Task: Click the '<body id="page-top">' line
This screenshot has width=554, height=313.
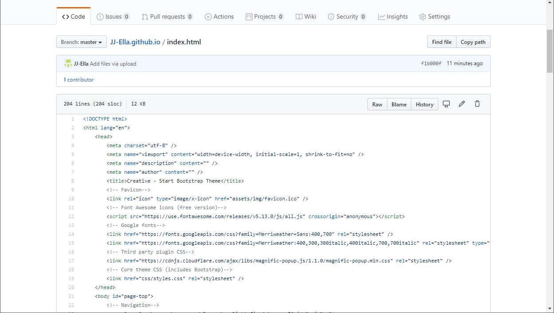Action: (x=124, y=296)
